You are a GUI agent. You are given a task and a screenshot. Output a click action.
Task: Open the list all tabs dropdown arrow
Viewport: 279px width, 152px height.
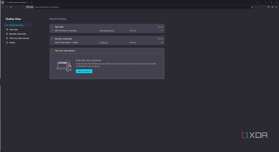coord(257,3)
